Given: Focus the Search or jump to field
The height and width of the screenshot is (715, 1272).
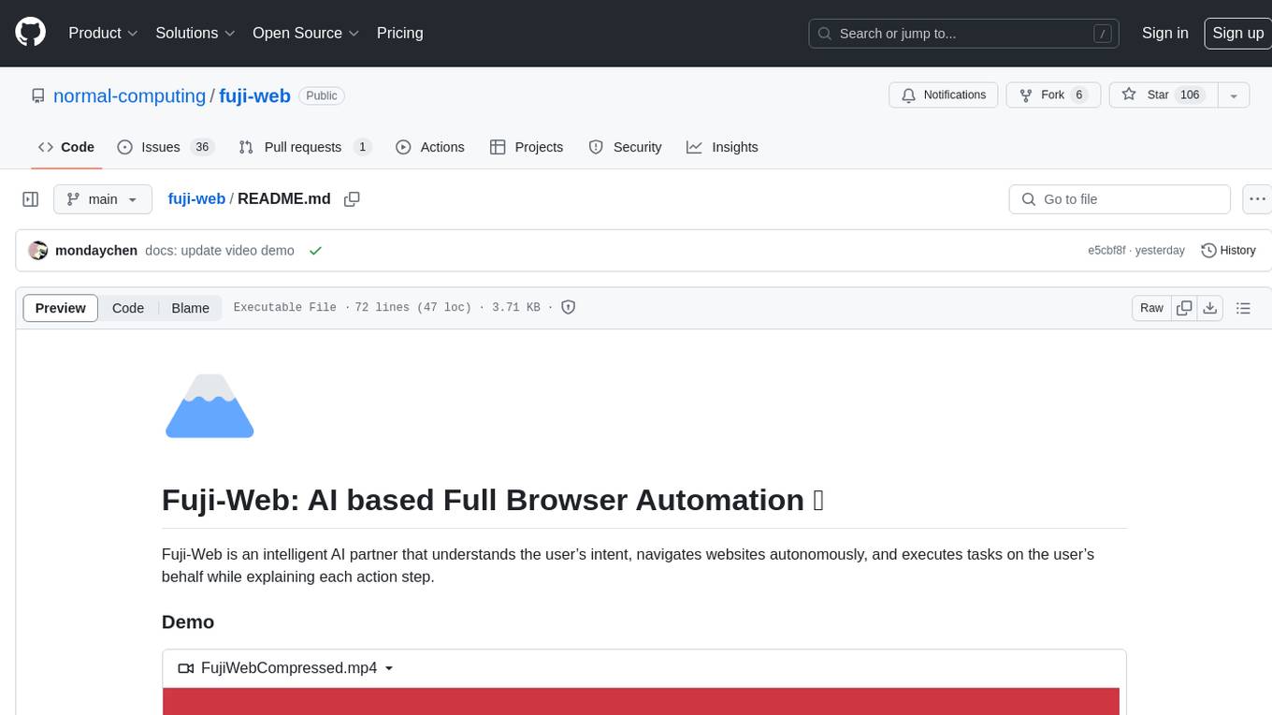Looking at the screenshot, I should click(965, 34).
